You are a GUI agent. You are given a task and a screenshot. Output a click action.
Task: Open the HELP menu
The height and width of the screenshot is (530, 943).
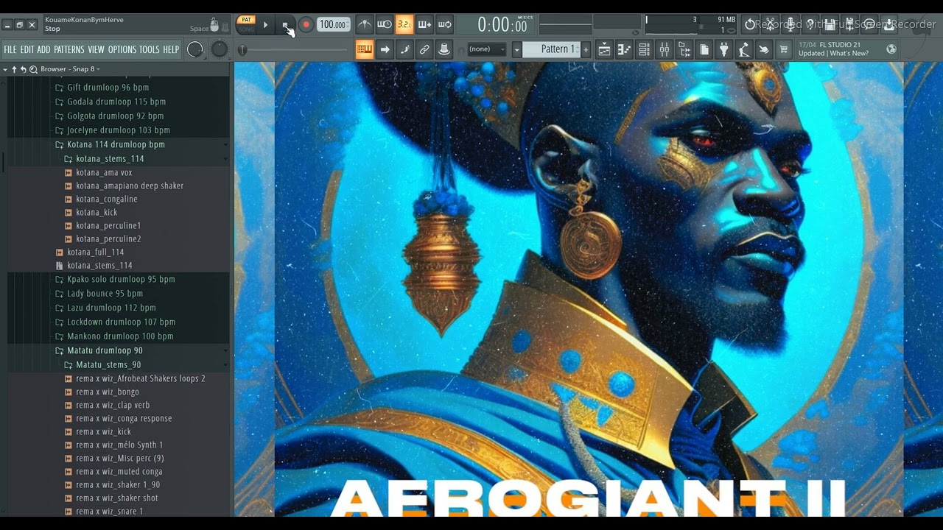[171, 49]
